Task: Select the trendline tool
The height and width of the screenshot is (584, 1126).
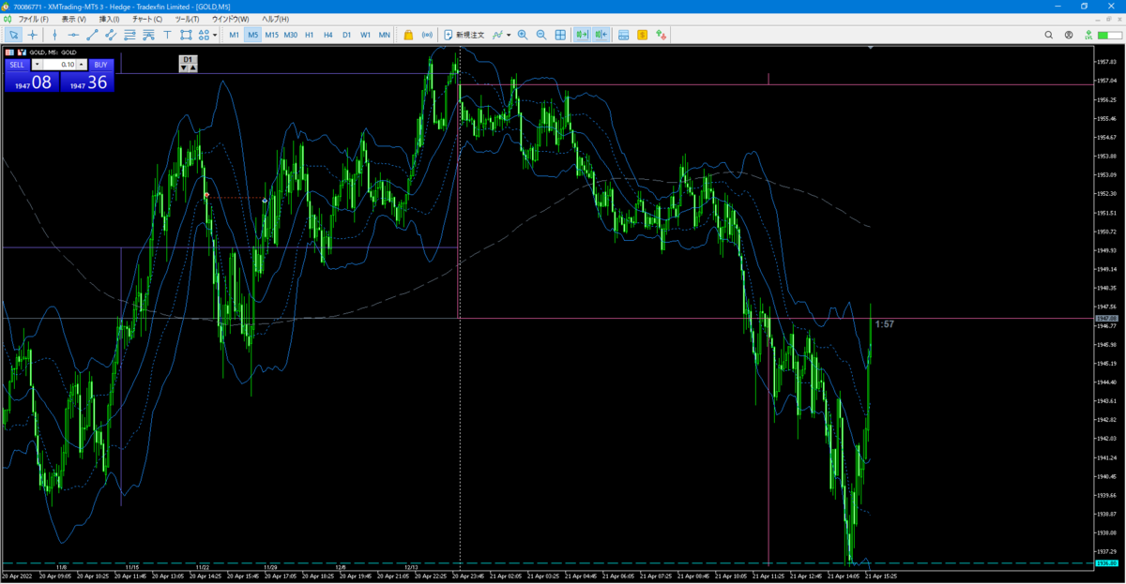Action: pyautogui.click(x=92, y=35)
